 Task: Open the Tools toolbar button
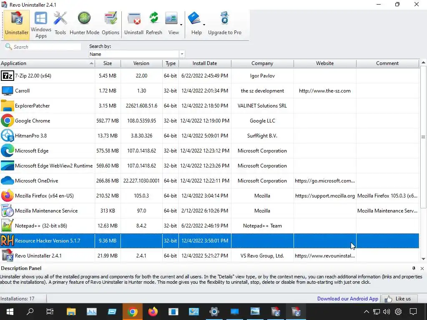click(60, 25)
